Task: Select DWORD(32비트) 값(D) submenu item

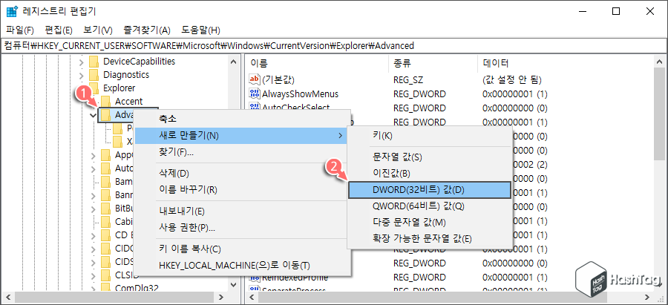Action: tap(430, 190)
